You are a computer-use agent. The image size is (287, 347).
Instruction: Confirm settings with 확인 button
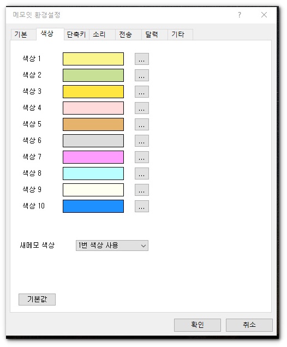[198, 325]
